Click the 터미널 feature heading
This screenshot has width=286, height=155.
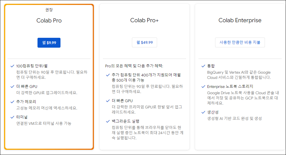pyautogui.click(x=22, y=117)
